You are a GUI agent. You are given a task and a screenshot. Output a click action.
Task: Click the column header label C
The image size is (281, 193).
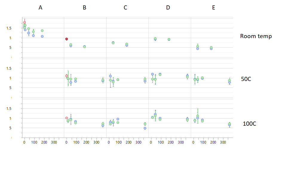click(x=126, y=7)
